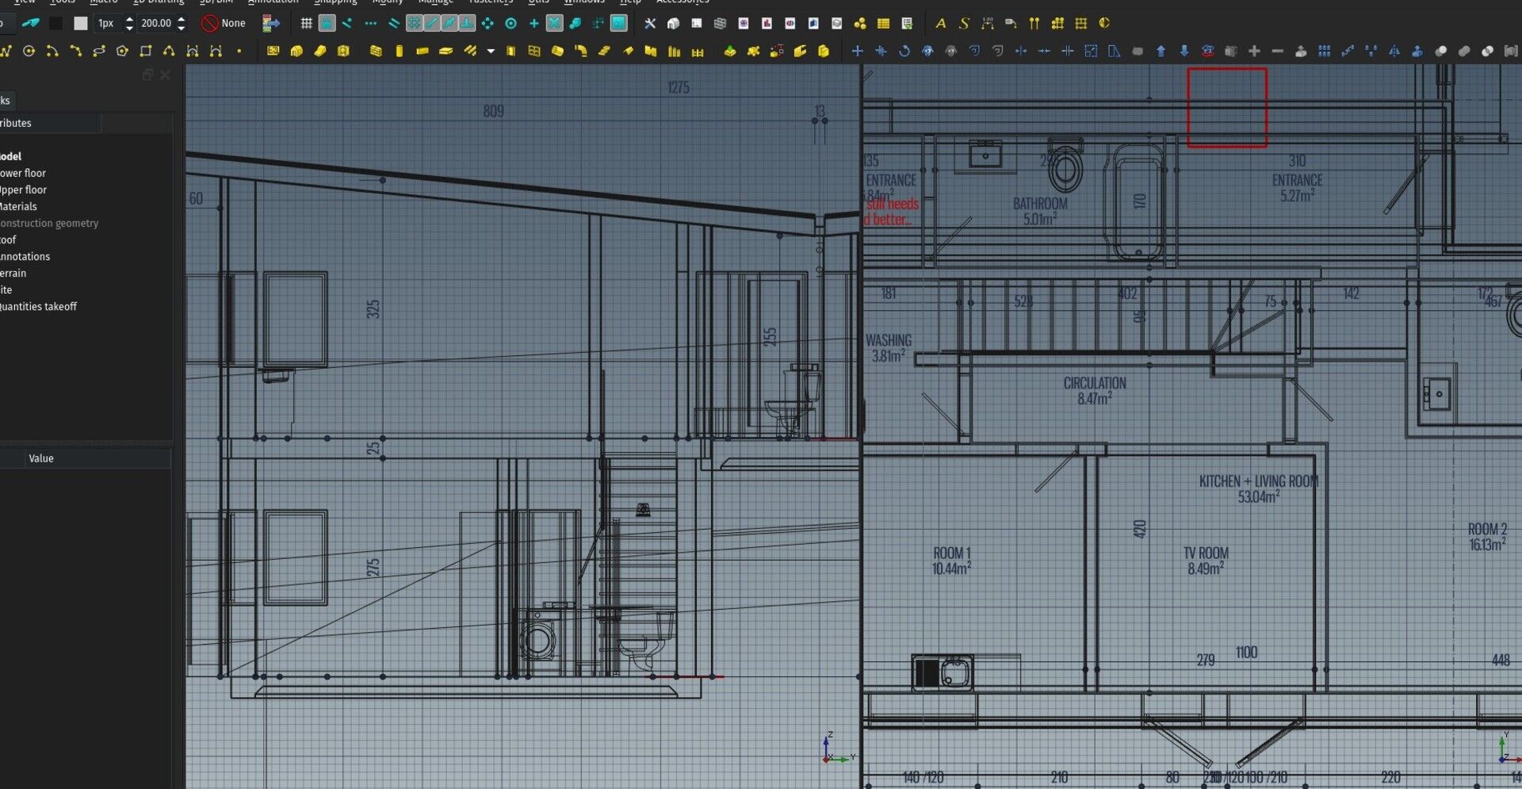Create a beam with the beam tool
The height and width of the screenshot is (789, 1522).
(423, 51)
